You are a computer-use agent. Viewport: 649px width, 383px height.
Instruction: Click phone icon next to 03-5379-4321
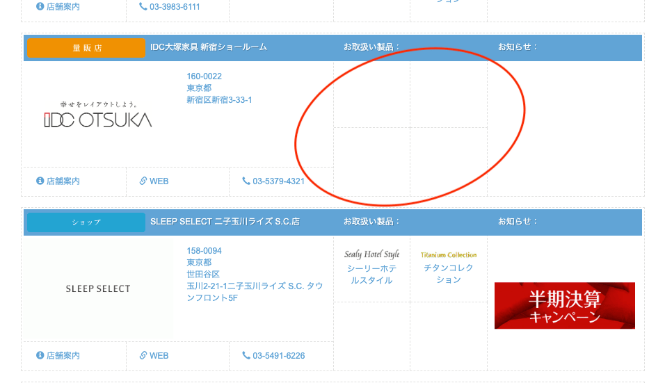coord(246,181)
